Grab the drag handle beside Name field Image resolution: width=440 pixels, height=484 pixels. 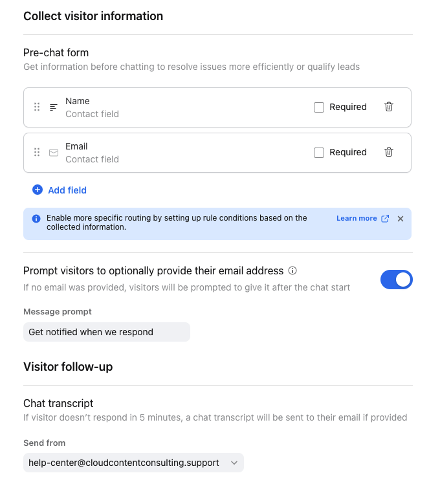tap(37, 107)
